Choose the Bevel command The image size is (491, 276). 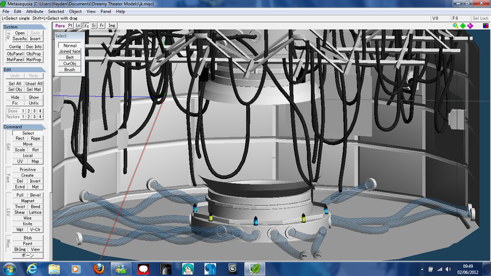pos(35,195)
